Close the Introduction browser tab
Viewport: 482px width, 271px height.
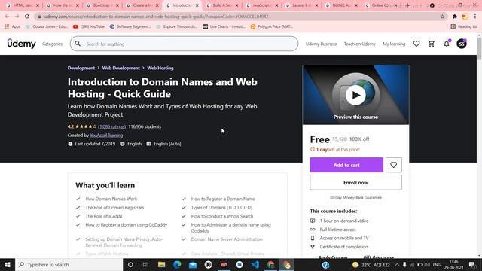coord(197,5)
